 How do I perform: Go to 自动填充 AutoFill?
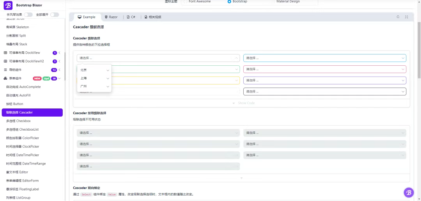point(18,95)
